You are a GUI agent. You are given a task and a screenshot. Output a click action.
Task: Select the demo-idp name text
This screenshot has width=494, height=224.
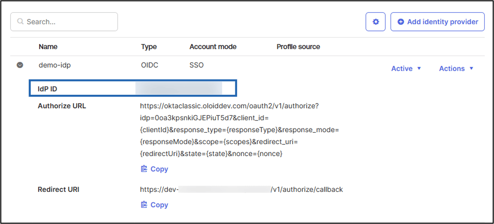coord(55,65)
